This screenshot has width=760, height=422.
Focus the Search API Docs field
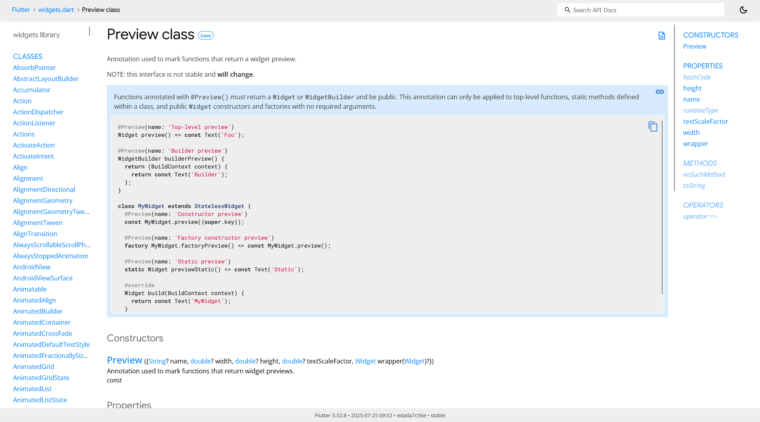[x=640, y=10]
